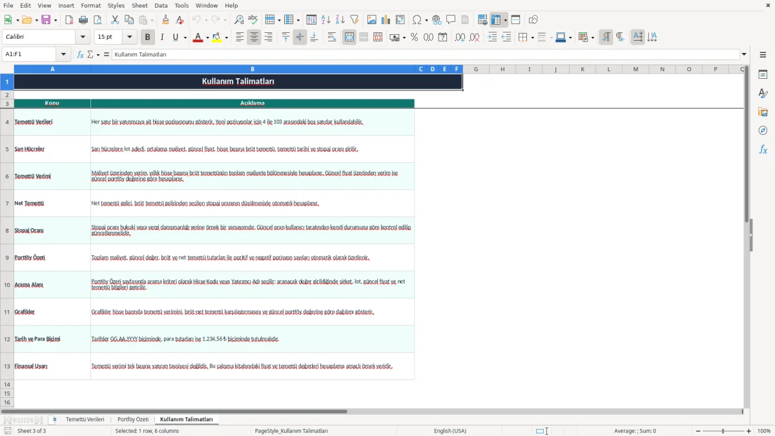Expand the formula bar

tap(744, 55)
